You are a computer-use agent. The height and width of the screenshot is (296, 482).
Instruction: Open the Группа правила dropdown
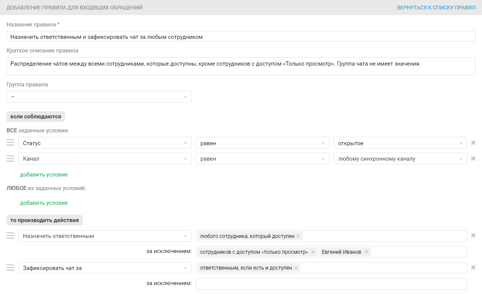coord(99,97)
